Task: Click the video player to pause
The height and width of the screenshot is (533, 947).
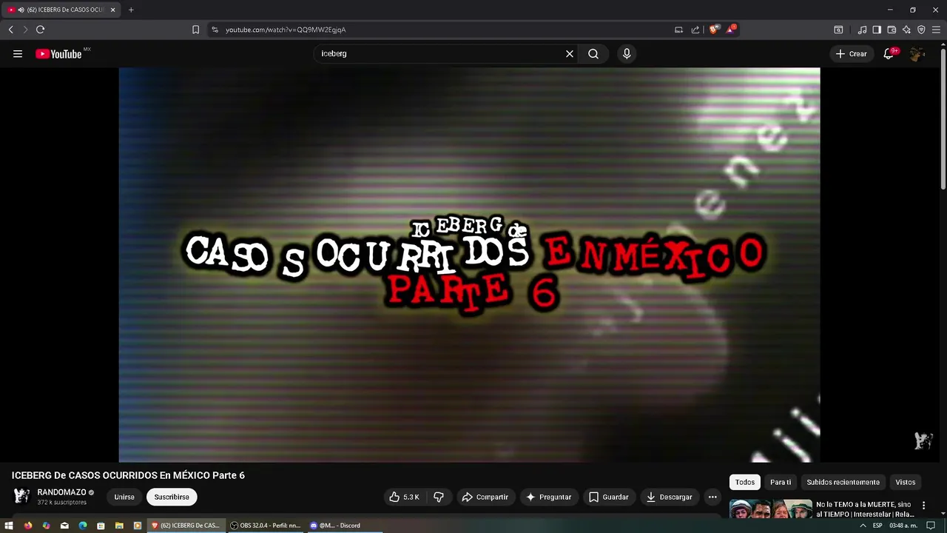Action: 469,265
